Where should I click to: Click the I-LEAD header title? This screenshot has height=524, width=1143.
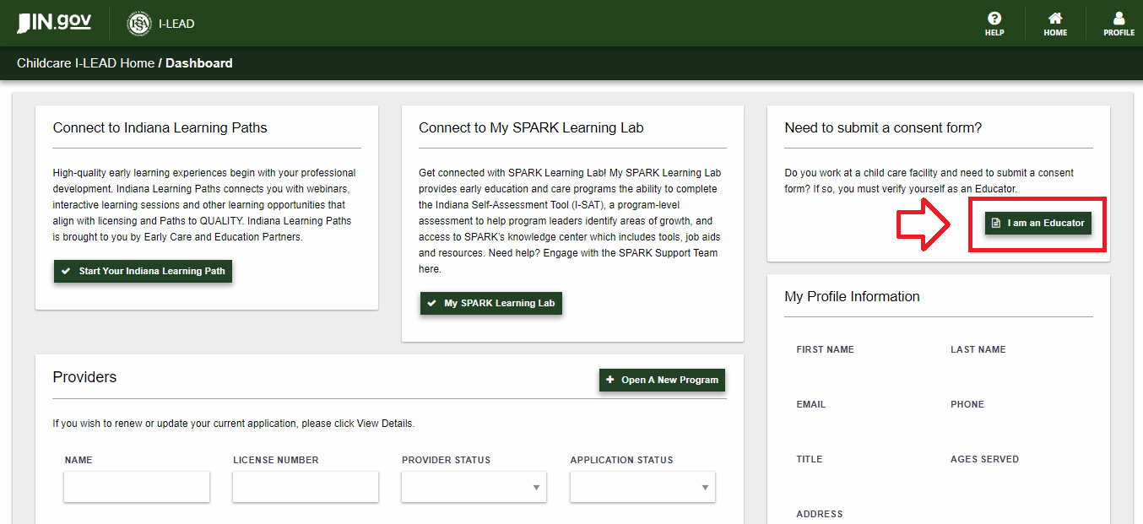(x=176, y=24)
